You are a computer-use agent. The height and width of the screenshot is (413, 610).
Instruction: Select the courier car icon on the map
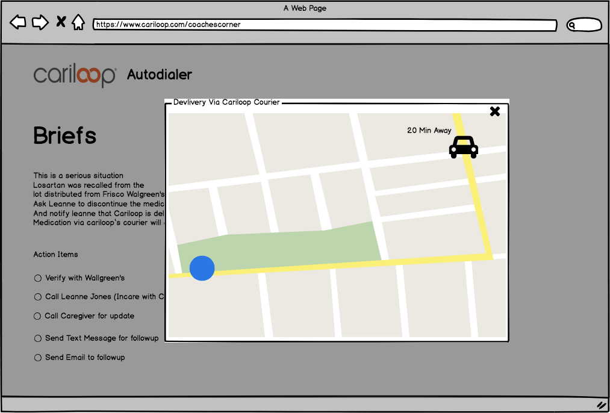click(x=464, y=147)
